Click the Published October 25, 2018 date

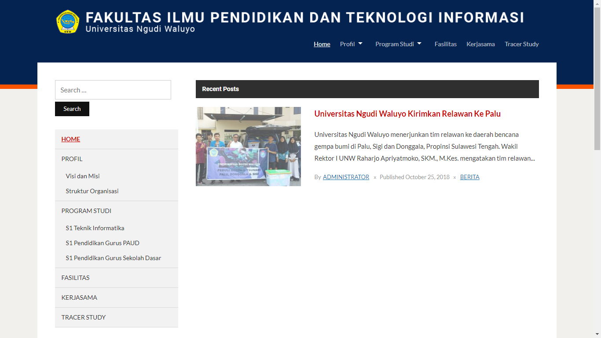coord(414,177)
